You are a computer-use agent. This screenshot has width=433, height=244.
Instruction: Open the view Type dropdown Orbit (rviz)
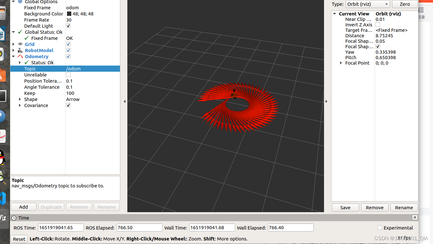(368, 4)
